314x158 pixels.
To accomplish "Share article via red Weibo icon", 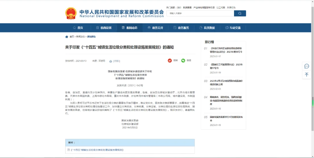I will pos(170,61).
